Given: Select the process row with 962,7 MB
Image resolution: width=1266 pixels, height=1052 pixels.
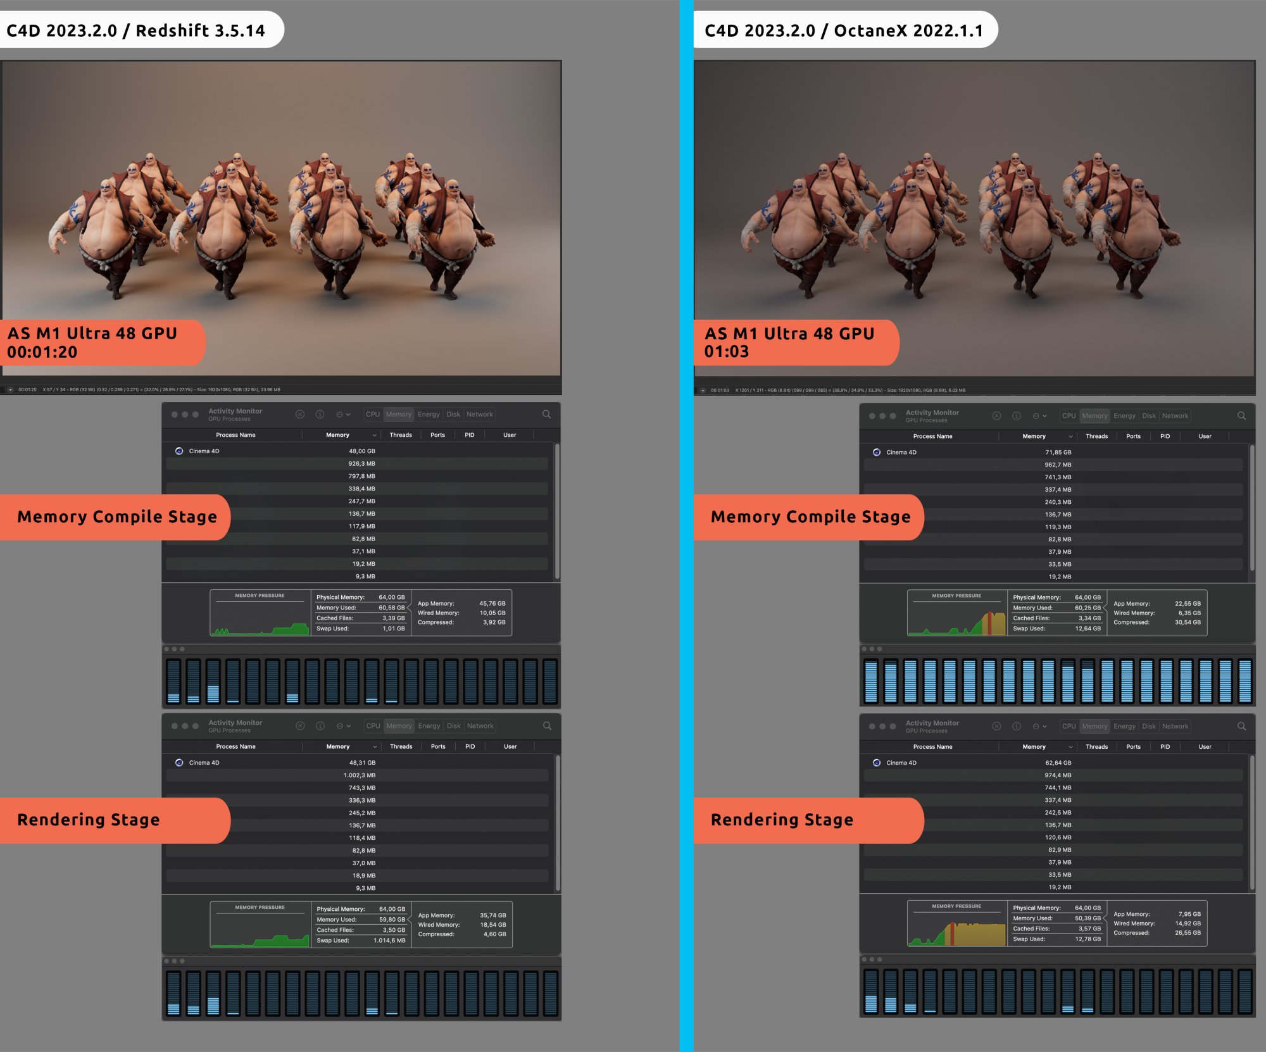Looking at the screenshot, I should 1053,465.
